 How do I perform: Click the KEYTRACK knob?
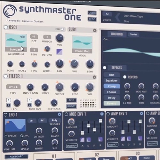click(54, 102)
